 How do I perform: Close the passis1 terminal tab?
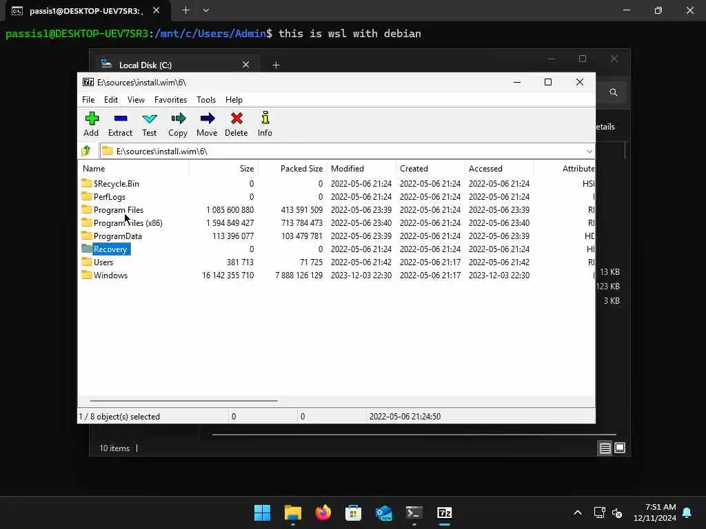click(157, 10)
